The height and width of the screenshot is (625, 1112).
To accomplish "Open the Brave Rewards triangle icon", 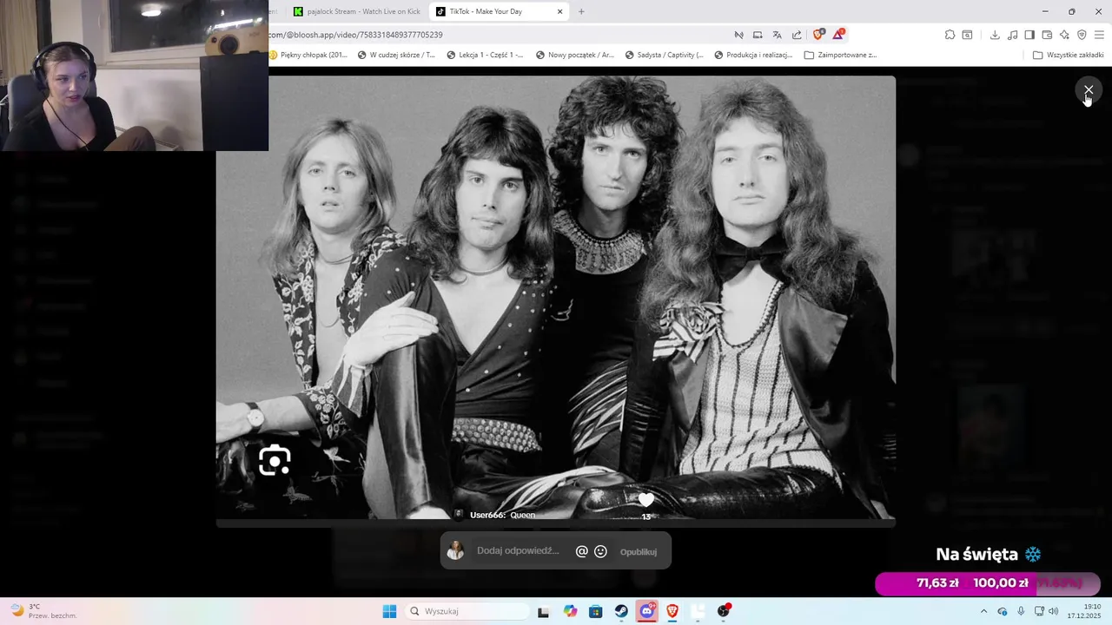I will tap(838, 35).
